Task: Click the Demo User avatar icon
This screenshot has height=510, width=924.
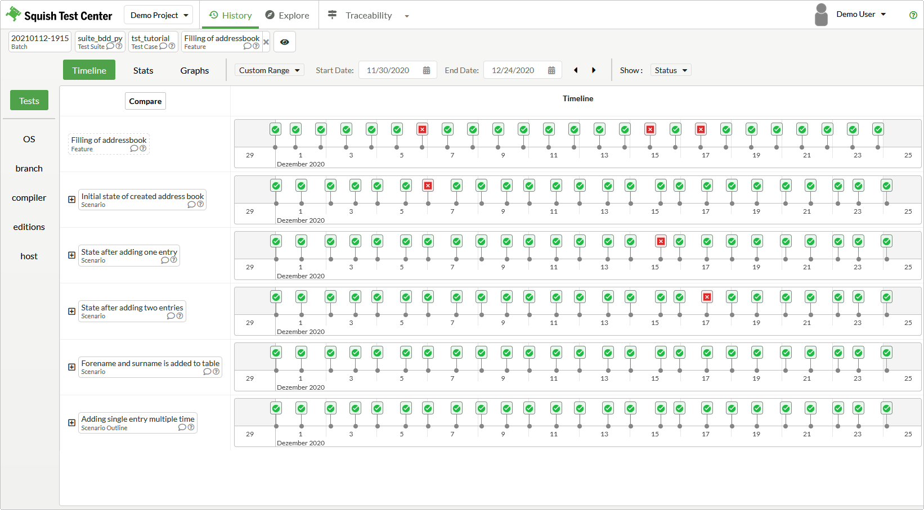Action: coord(821,15)
